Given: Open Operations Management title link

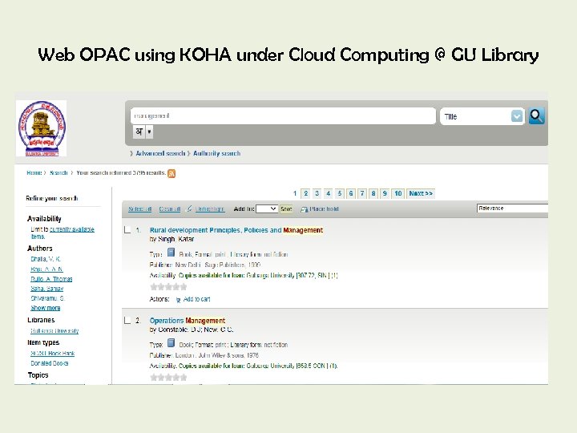Looking at the screenshot, I should 188,321.
